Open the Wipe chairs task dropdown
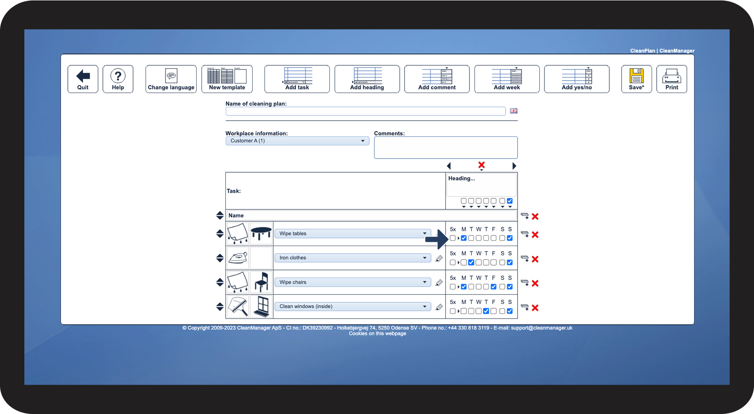 pyautogui.click(x=352, y=282)
